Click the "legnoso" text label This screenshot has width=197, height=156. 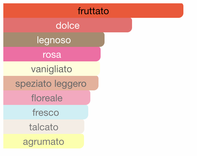(54, 41)
